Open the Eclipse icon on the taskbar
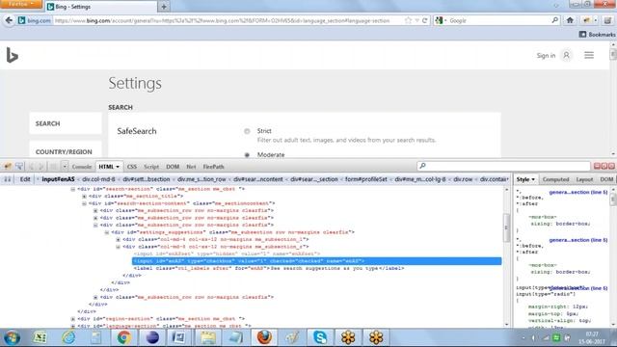The height and width of the screenshot is (347, 617). coord(152,337)
